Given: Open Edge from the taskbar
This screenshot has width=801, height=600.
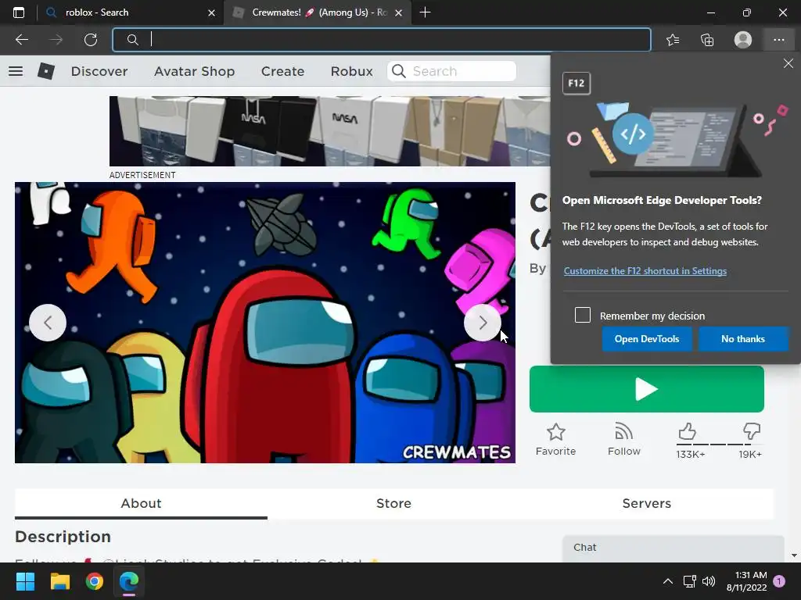Looking at the screenshot, I should [x=129, y=581].
